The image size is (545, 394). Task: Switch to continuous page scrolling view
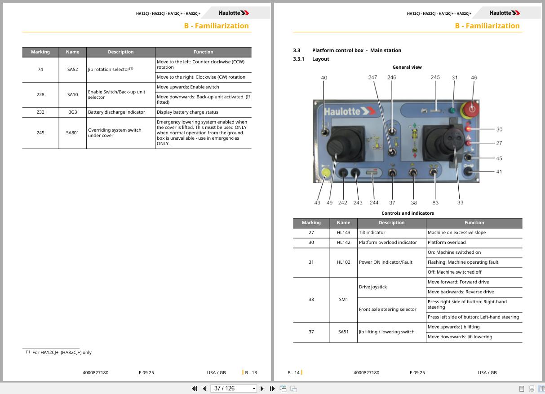click(532, 389)
